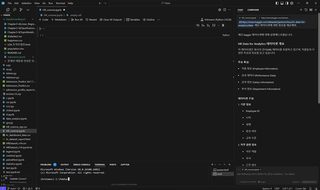Close the terminal panel
Viewport: 320px width, 190px height.
(229, 165)
